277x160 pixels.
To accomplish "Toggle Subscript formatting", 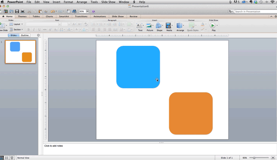I will 56,29.
